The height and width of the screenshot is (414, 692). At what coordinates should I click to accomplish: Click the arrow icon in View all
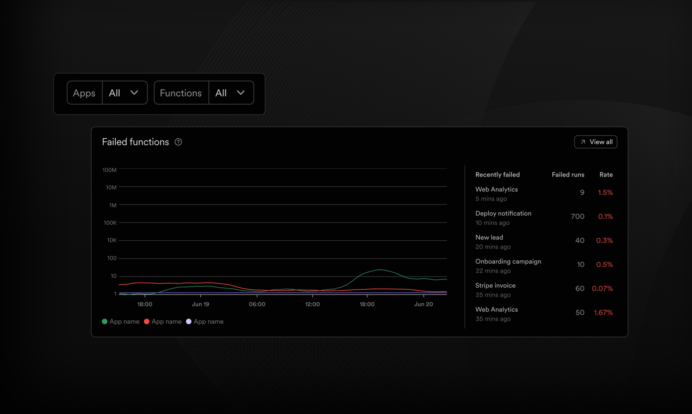click(x=583, y=142)
